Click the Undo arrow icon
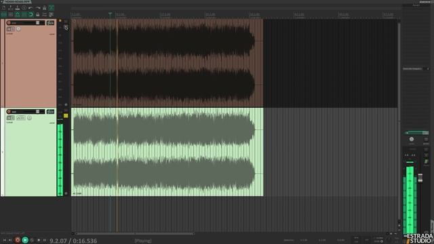The width and height of the screenshot is (434, 244). [x=31, y=7]
